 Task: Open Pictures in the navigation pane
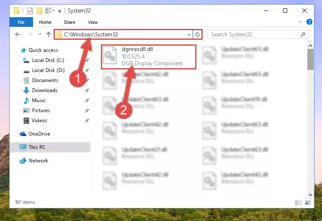tap(41, 110)
